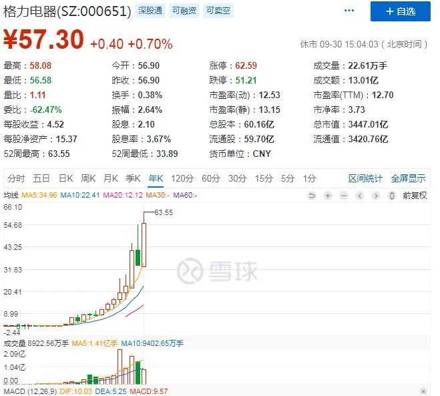Click the 股息率 value 3.67%
This screenshot has width=440, height=396.
coord(158,139)
